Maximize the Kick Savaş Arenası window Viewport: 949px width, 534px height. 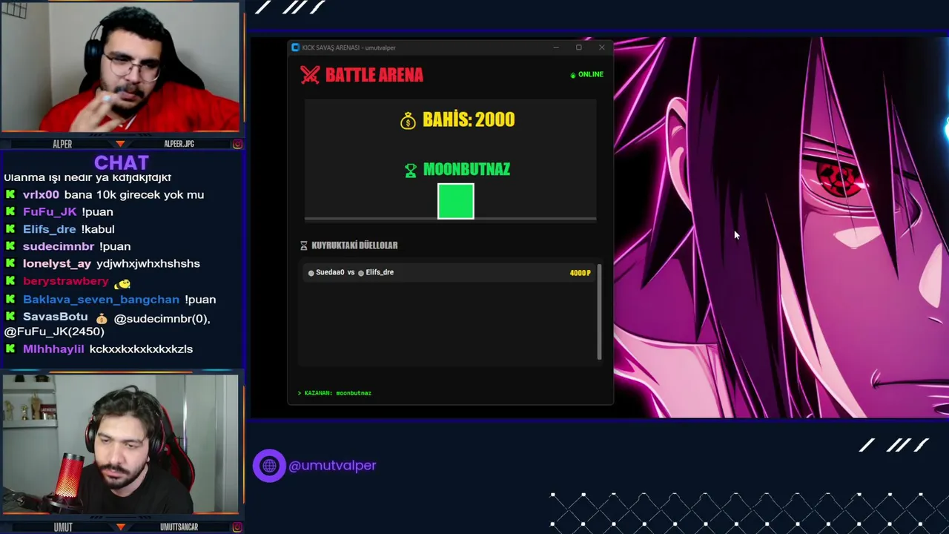(x=579, y=47)
